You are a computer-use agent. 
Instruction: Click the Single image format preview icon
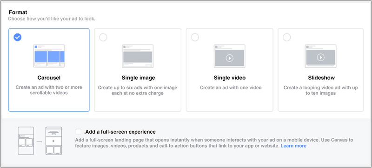(x=138, y=56)
